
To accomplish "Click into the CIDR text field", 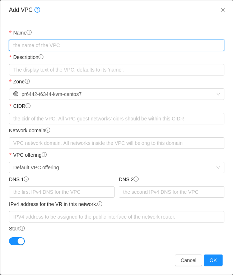I will click(x=117, y=119).
